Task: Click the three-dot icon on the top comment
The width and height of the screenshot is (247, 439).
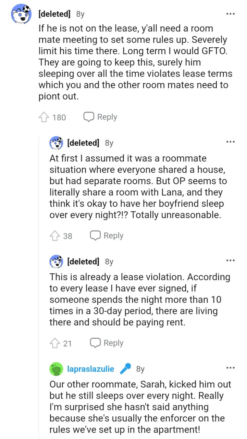Action: [x=230, y=13]
